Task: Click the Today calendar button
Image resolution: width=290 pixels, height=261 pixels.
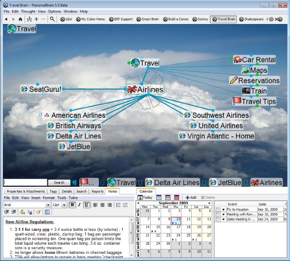Action: click(145, 198)
